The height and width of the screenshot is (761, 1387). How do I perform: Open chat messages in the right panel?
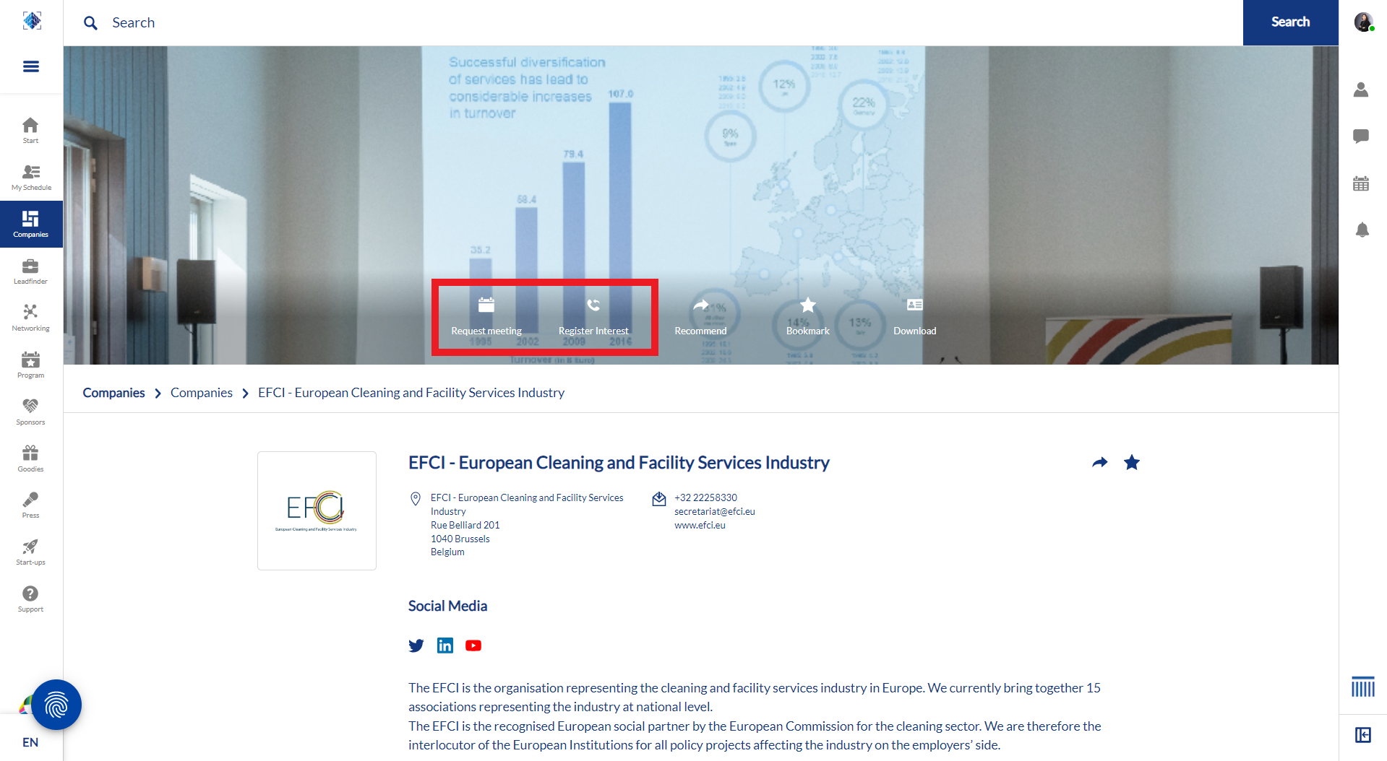(x=1361, y=136)
